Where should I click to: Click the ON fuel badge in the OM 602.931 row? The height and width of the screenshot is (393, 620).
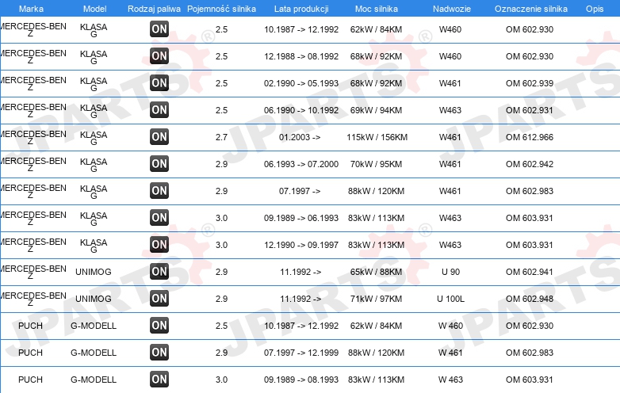pyautogui.click(x=159, y=110)
